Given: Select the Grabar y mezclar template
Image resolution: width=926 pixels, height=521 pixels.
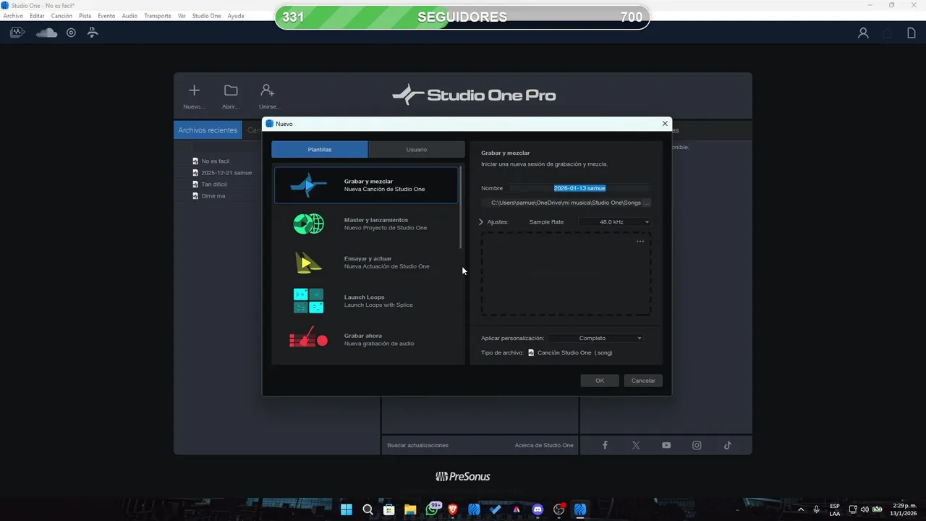Looking at the screenshot, I should (366, 185).
